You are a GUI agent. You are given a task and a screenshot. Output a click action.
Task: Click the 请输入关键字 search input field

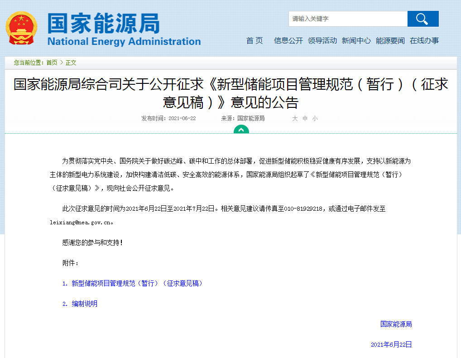click(x=348, y=19)
